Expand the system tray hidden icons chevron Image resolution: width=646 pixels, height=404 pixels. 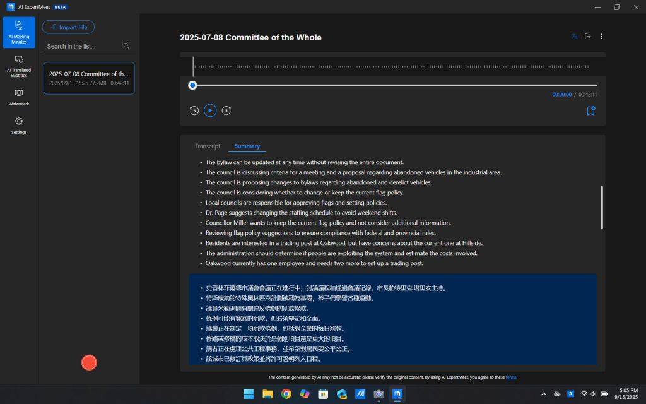pyautogui.click(x=543, y=394)
